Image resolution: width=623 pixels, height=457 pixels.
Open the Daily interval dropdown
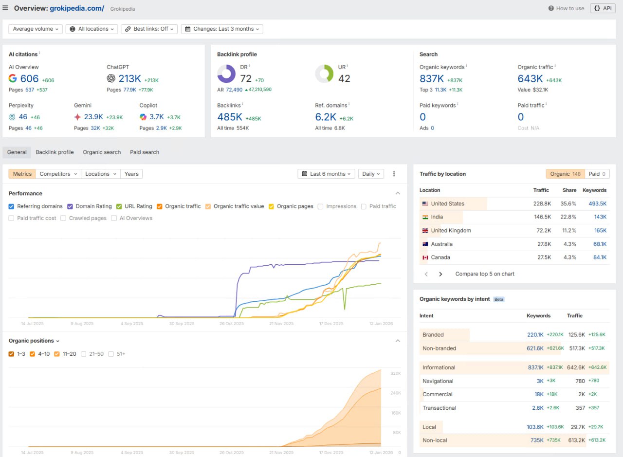371,174
